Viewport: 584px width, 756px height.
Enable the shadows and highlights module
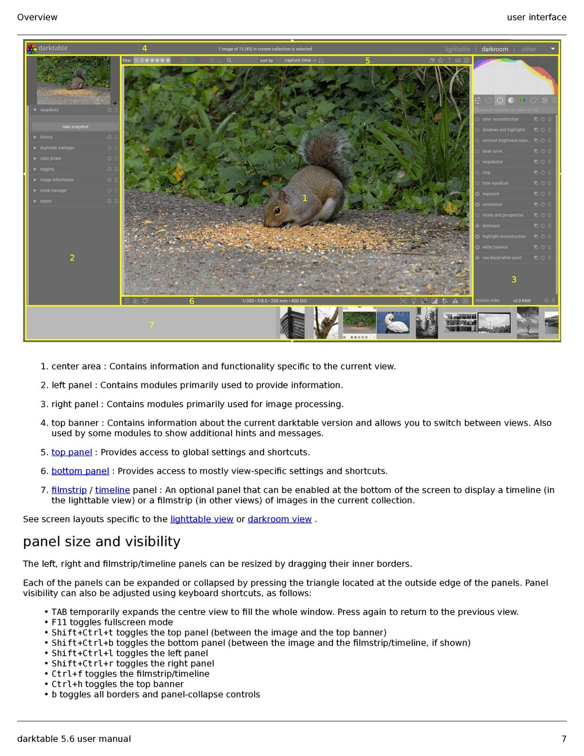point(477,130)
